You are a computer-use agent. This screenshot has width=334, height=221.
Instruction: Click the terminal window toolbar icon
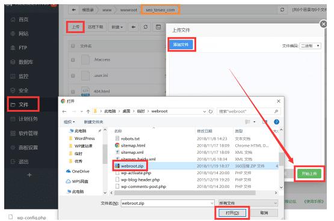(158, 27)
